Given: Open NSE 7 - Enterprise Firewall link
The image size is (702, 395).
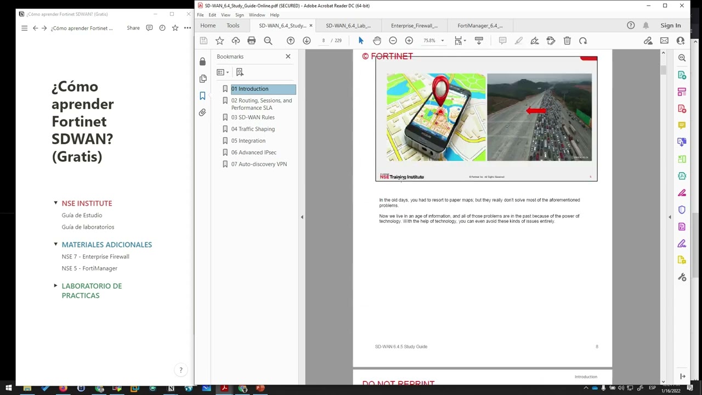Looking at the screenshot, I should pyautogui.click(x=95, y=257).
